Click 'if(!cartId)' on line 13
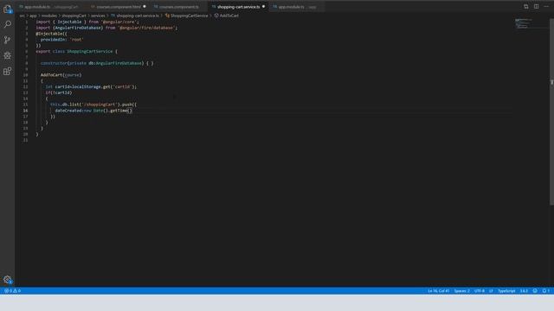The width and height of the screenshot is (554, 311). pyautogui.click(x=59, y=92)
